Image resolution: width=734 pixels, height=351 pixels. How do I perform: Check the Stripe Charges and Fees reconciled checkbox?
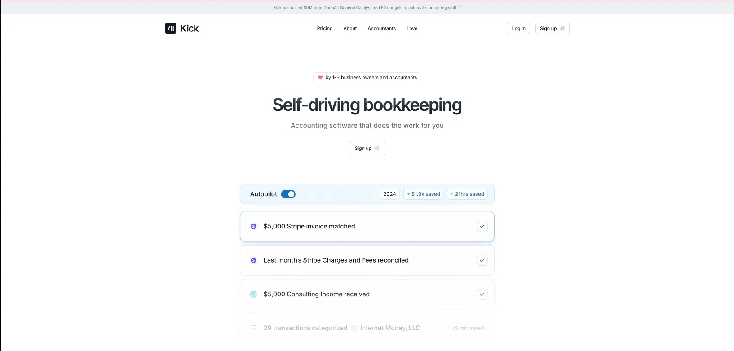[x=482, y=260]
